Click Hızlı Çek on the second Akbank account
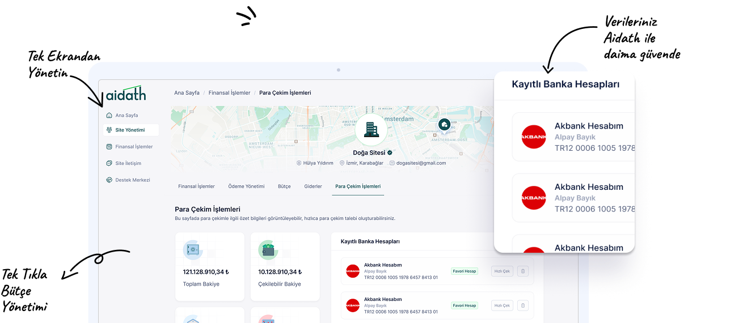Viewport: 747px width, 323px height. pos(502,305)
